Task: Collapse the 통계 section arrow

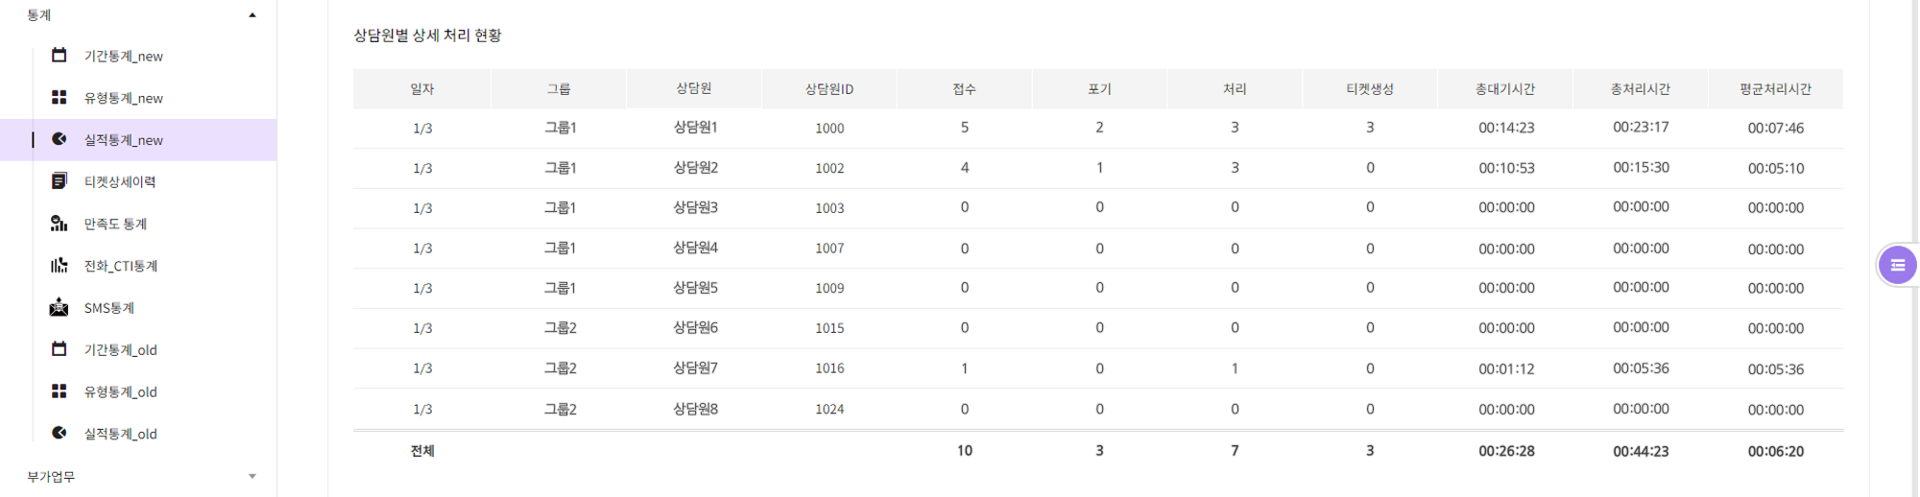Action: (252, 15)
